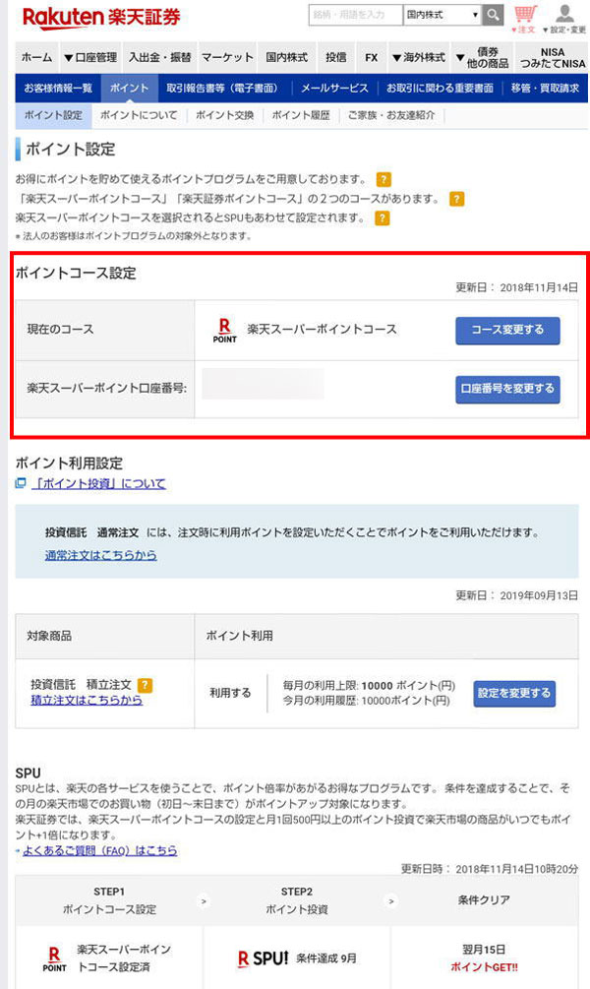
Task: Expand the 口座管理 menu
Action: tap(89, 58)
